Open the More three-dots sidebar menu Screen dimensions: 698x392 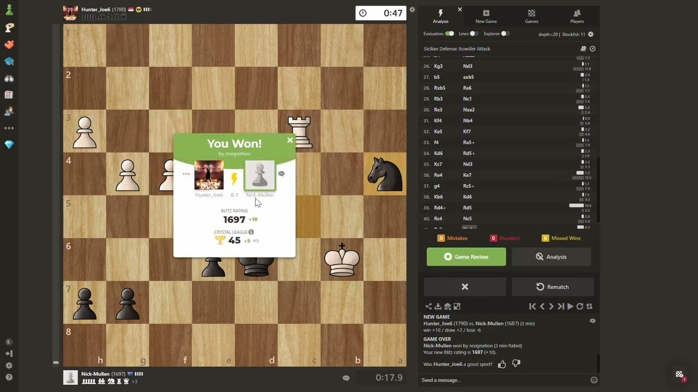tap(9, 128)
